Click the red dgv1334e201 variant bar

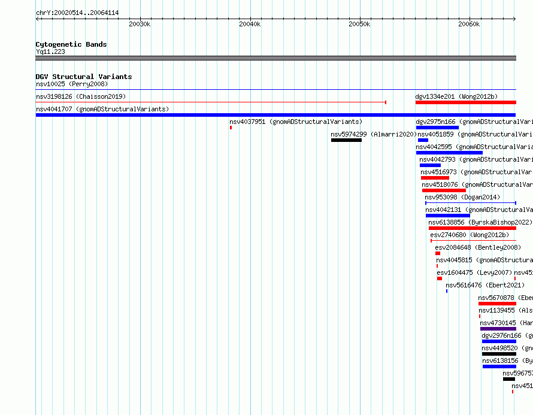pos(466,102)
